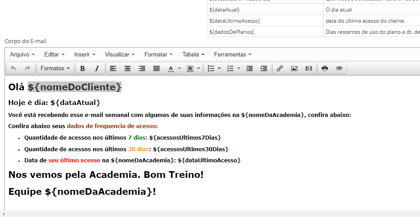
Task: Insert an image into the email
Action: (294, 68)
